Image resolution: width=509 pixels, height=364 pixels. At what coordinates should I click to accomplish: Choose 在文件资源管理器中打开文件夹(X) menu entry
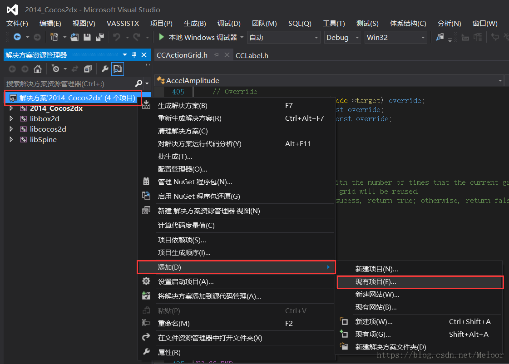[236, 338]
